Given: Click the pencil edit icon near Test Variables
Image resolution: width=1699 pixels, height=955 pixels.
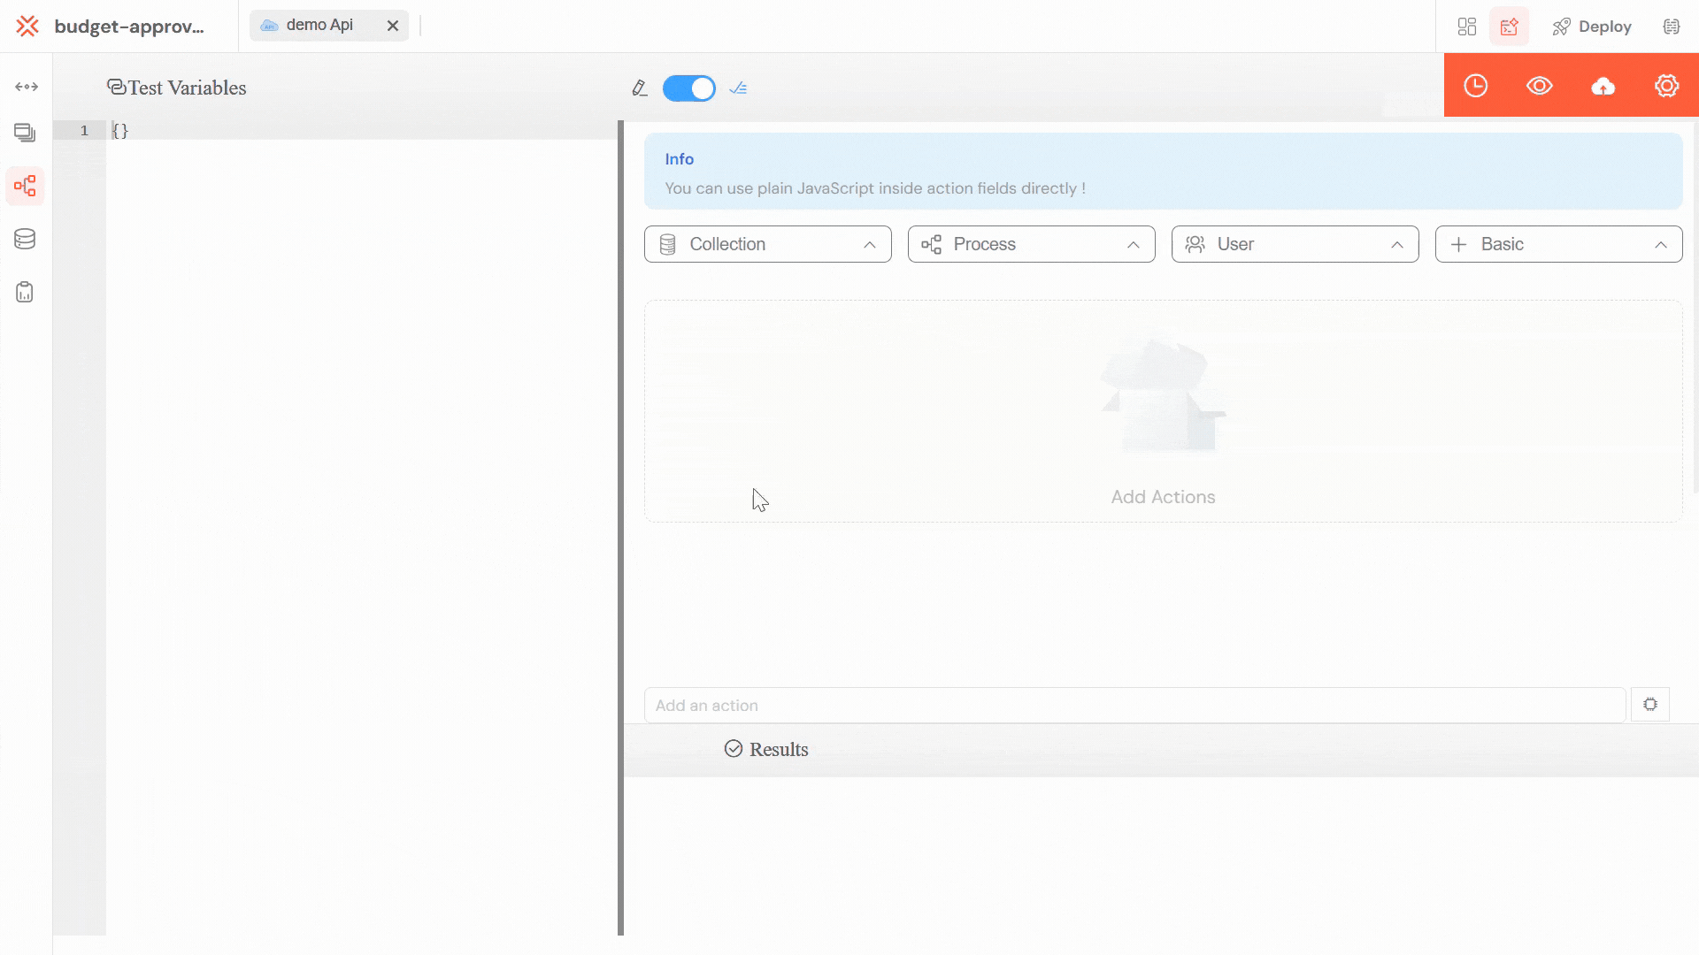Looking at the screenshot, I should [x=640, y=88].
